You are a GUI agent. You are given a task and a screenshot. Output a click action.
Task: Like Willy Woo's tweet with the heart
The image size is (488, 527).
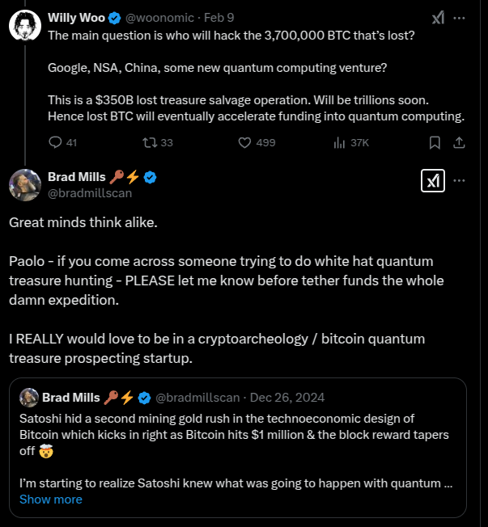tap(257, 142)
